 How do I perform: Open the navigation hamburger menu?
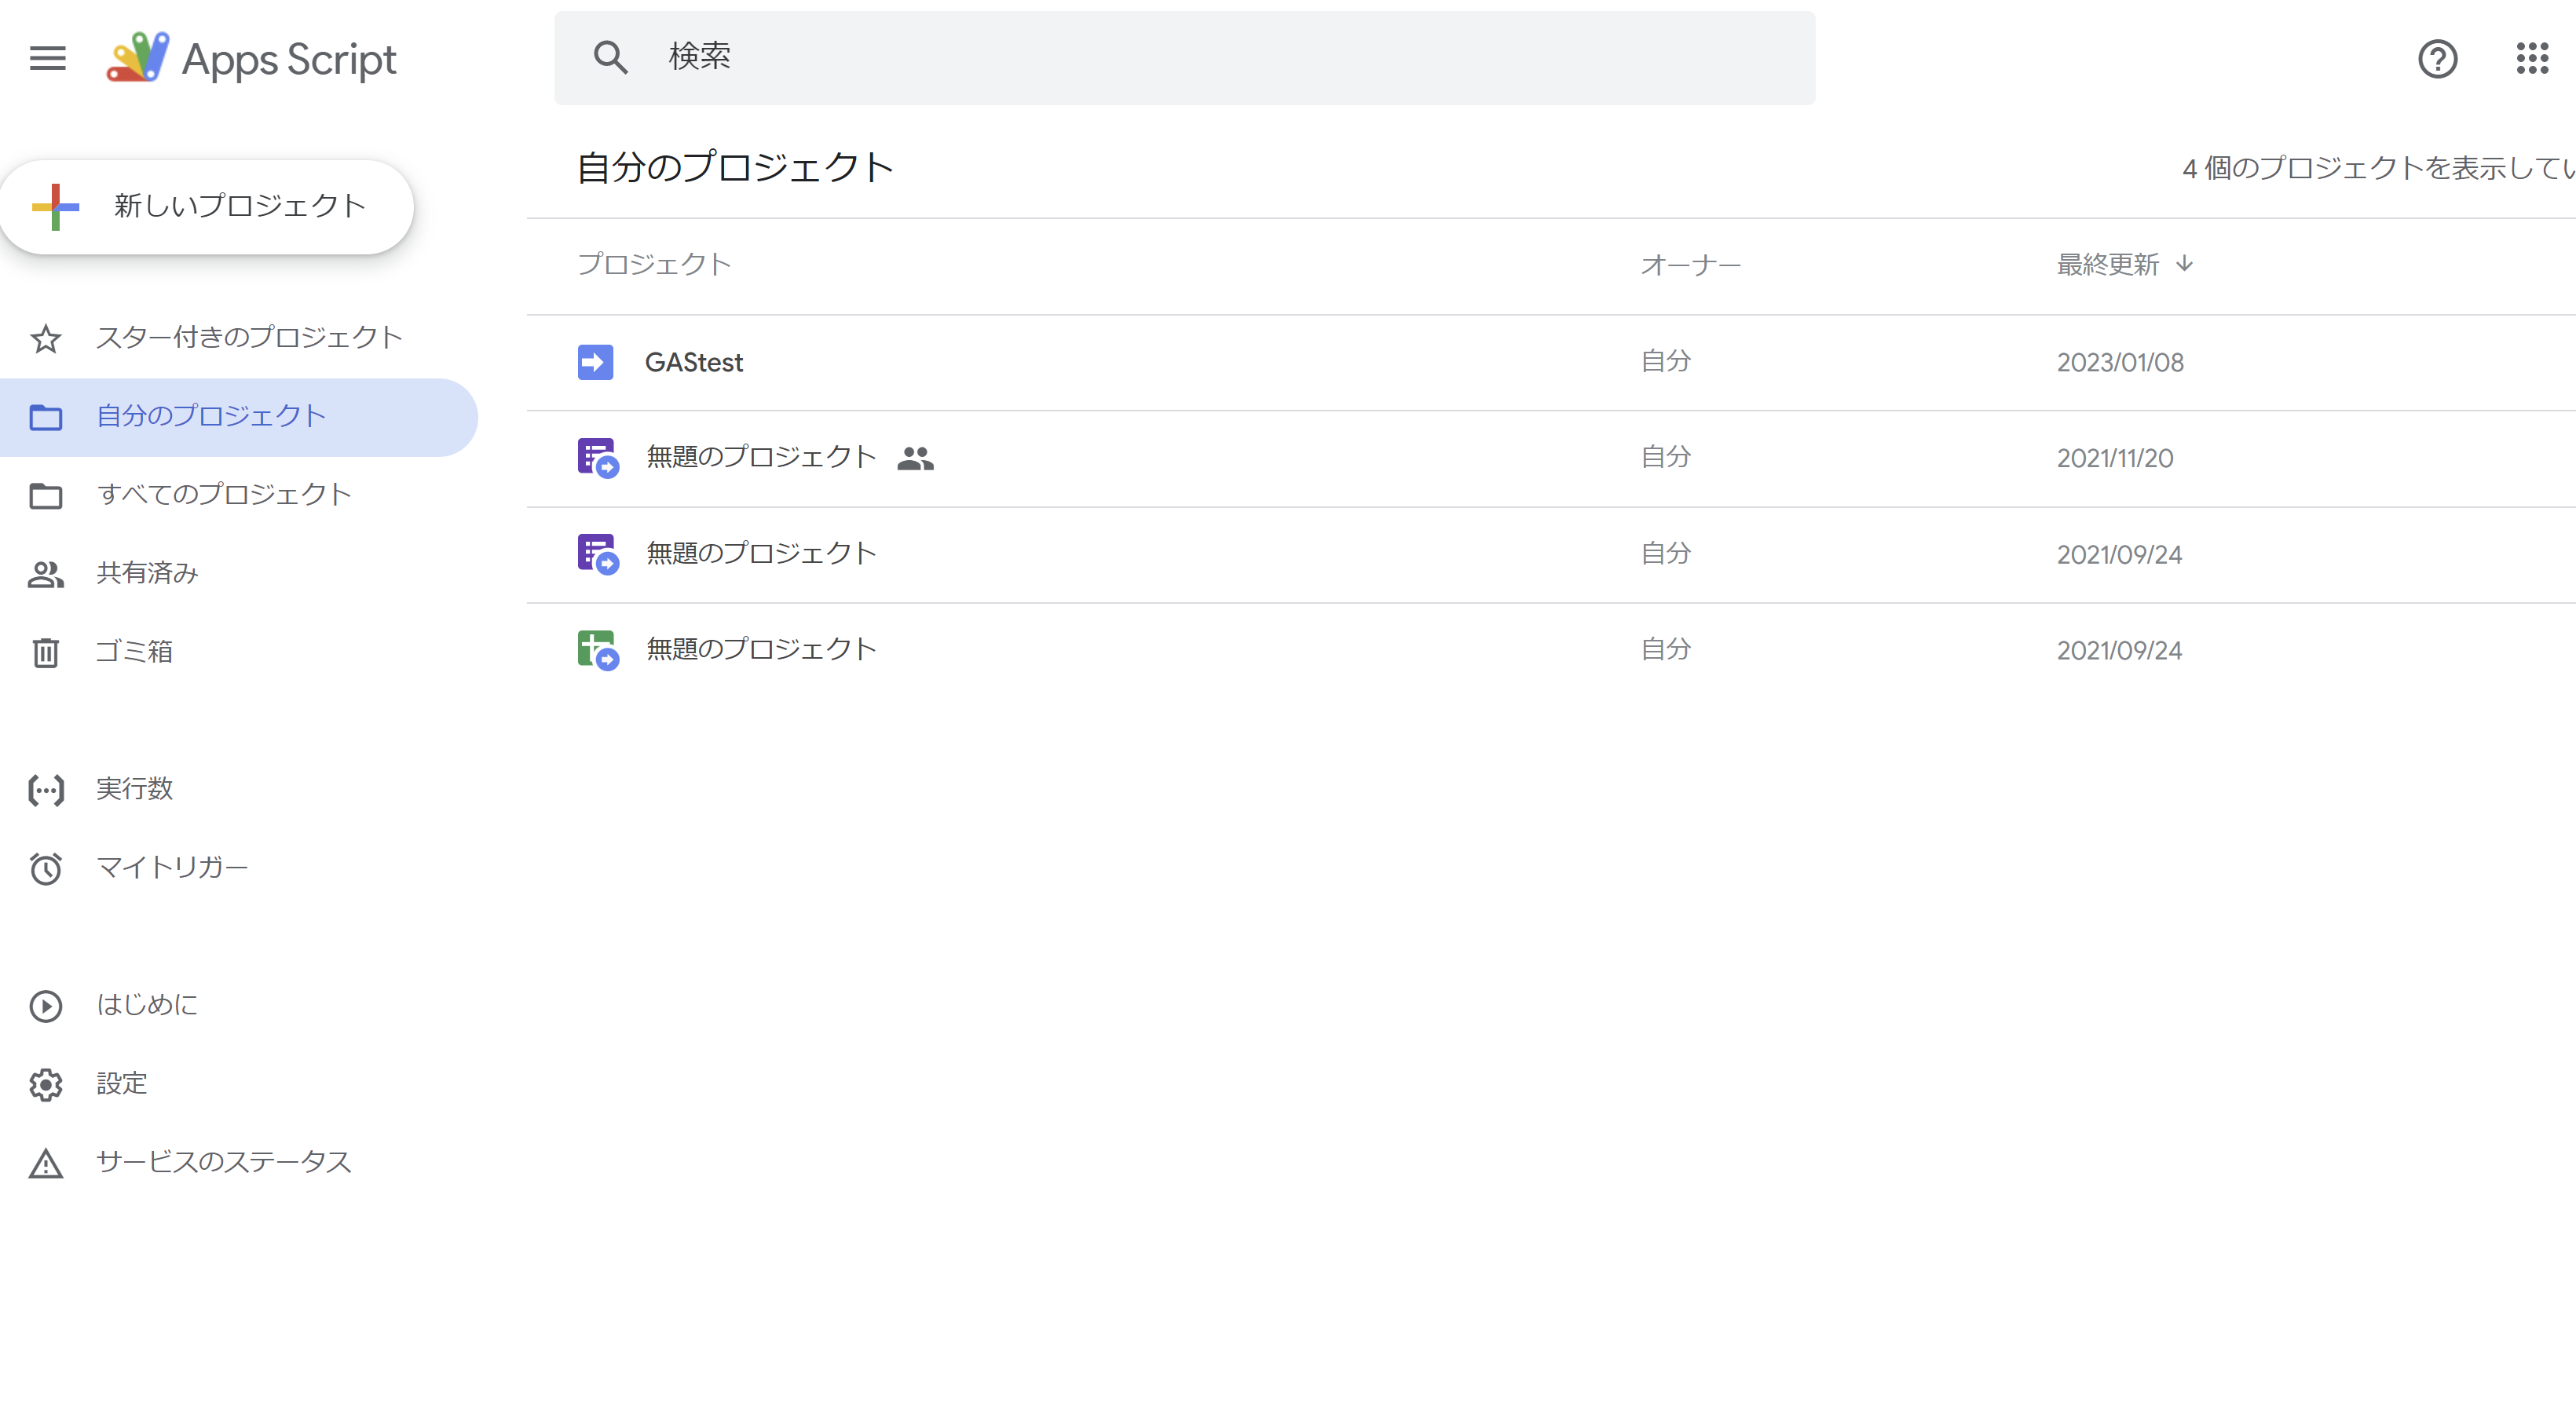47,58
